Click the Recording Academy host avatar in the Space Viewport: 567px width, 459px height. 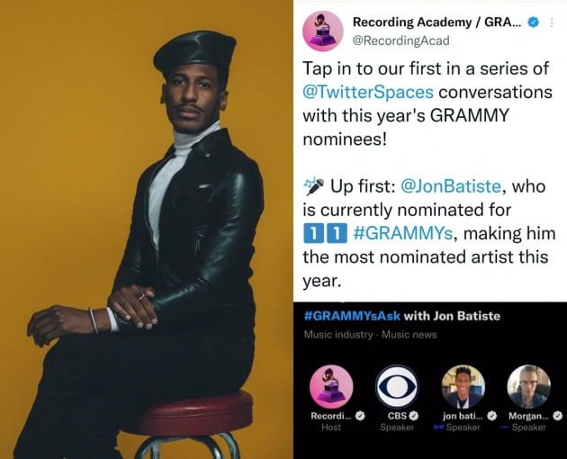pyautogui.click(x=331, y=387)
